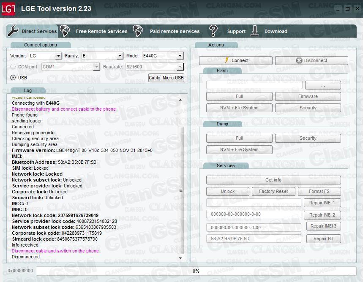Click the Flash Full button
Viewport: 363px width, 282px height.
tap(239, 96)
